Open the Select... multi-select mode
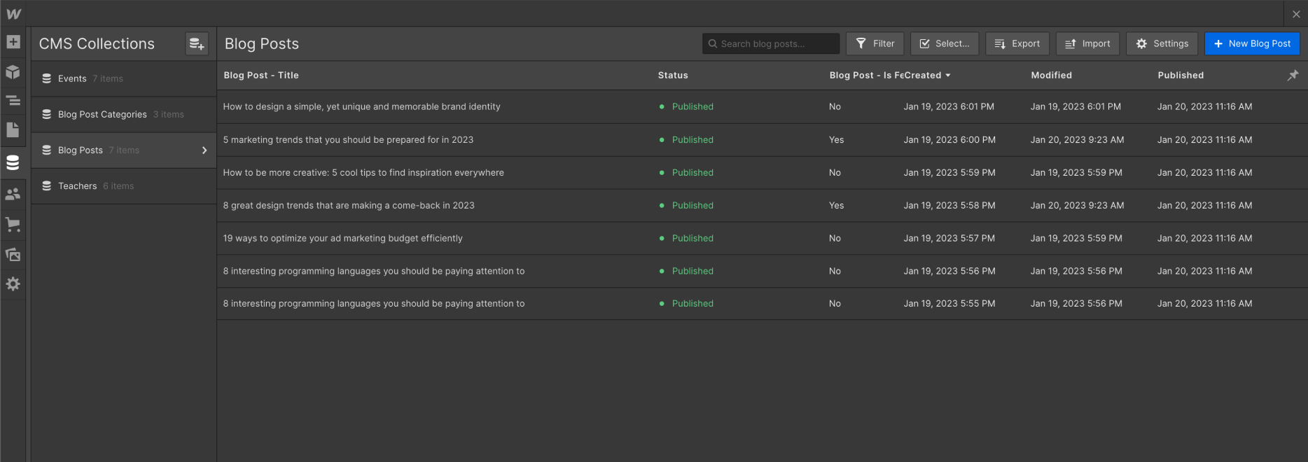 click(945, 43)
